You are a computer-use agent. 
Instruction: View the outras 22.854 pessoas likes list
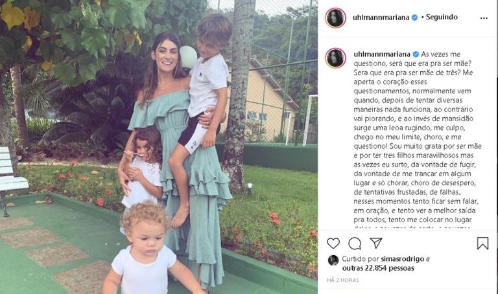(378, 268)
